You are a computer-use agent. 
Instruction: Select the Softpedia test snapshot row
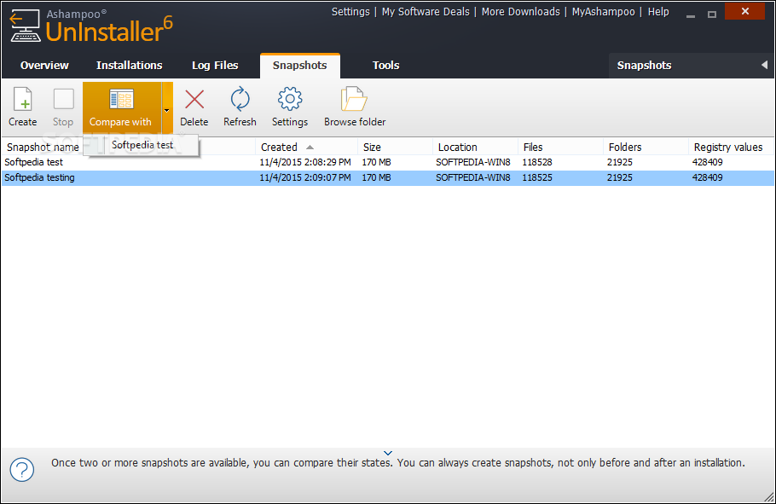[388, 162]
